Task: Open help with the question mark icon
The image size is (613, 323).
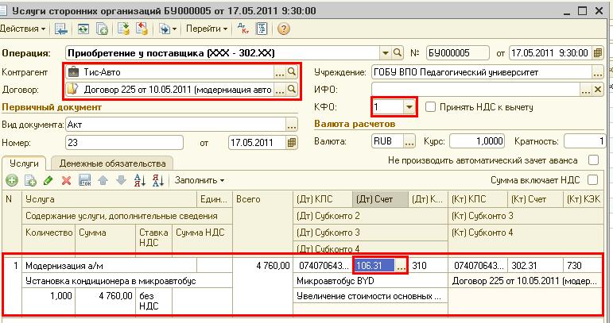Action: [283, 29]
